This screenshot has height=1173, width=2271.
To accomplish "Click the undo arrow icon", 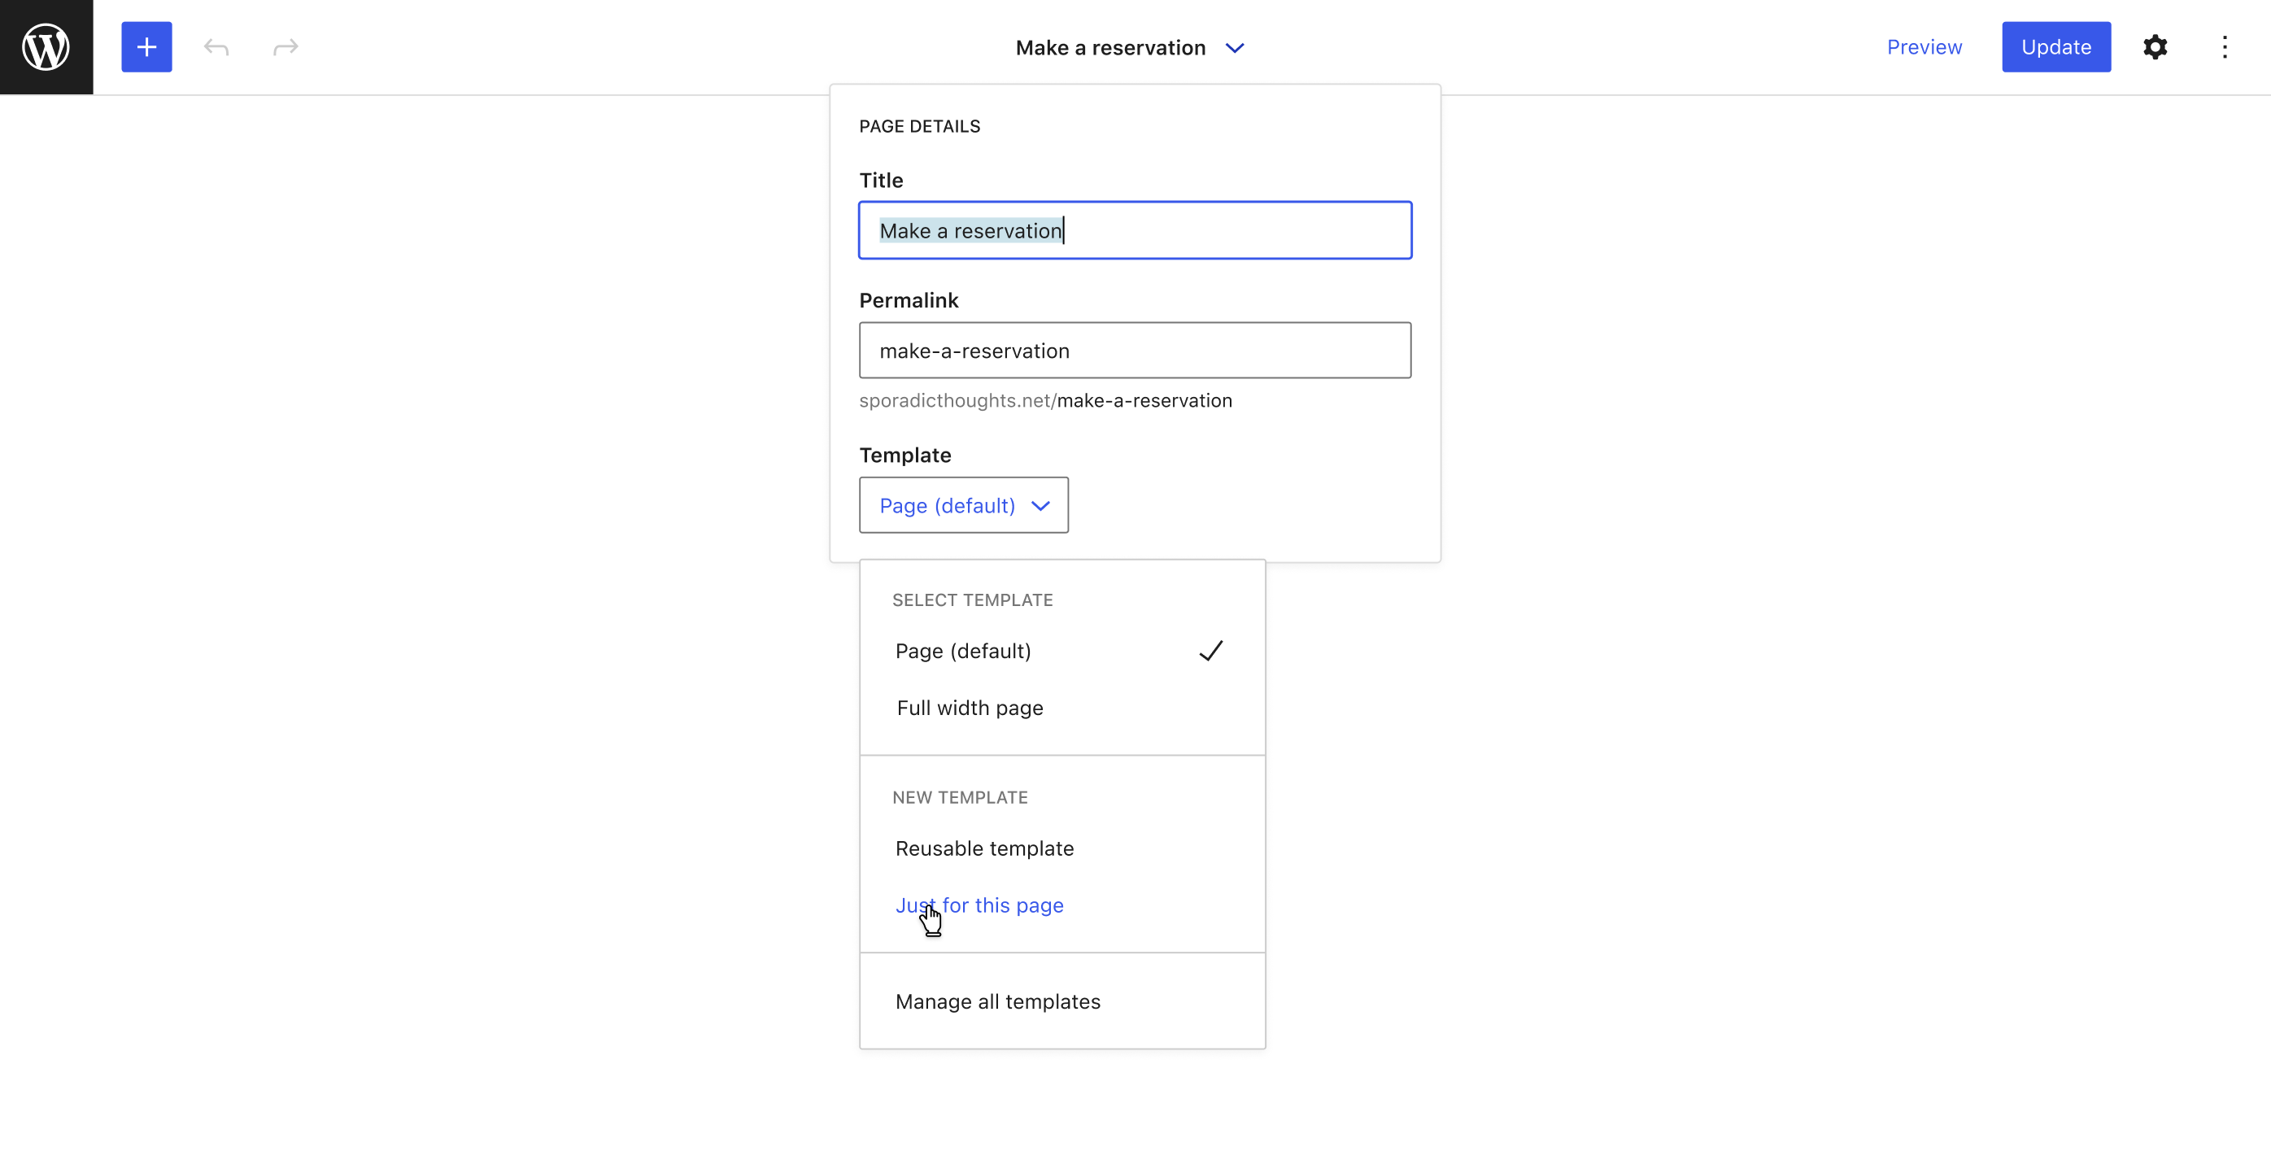I will 216,46.
